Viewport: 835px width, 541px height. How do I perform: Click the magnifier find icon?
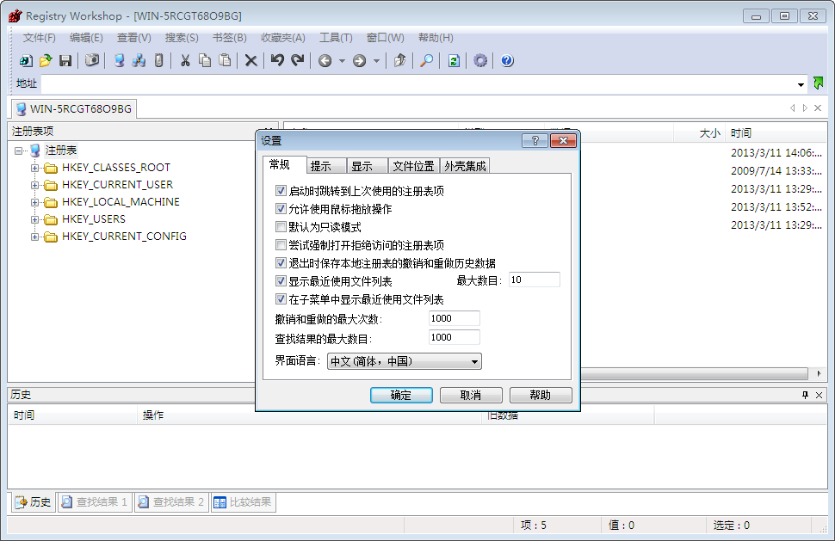pos(426,61)
